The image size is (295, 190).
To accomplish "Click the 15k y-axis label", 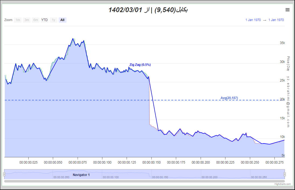I will click(282, 118).
